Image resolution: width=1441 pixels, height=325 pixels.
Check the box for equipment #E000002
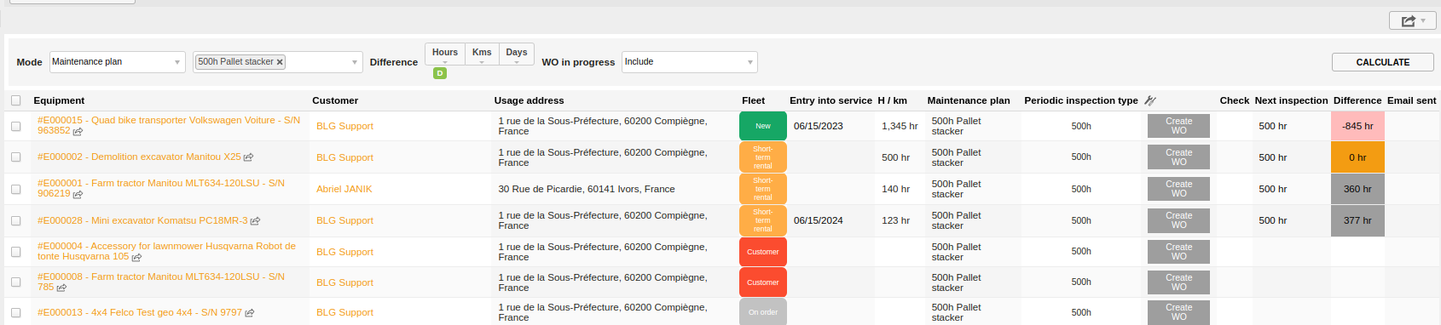pos(15,157)
